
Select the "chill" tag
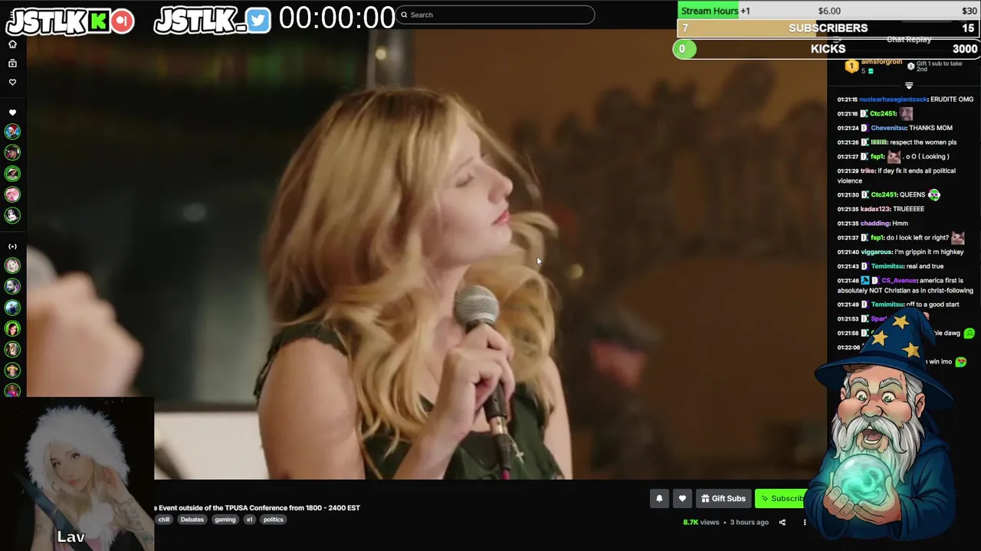[x=164, y=520]
